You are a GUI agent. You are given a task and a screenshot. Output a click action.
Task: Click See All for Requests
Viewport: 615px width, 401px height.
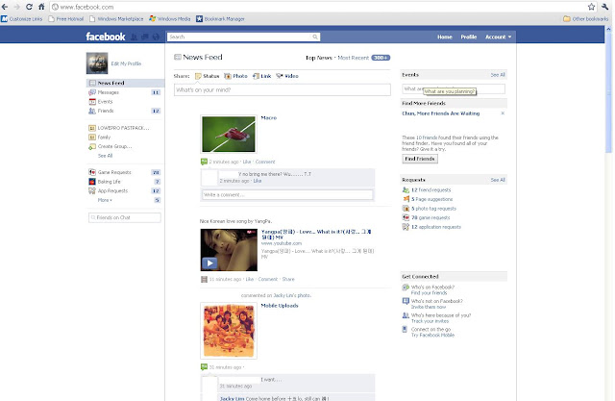(x=498, y=180)
